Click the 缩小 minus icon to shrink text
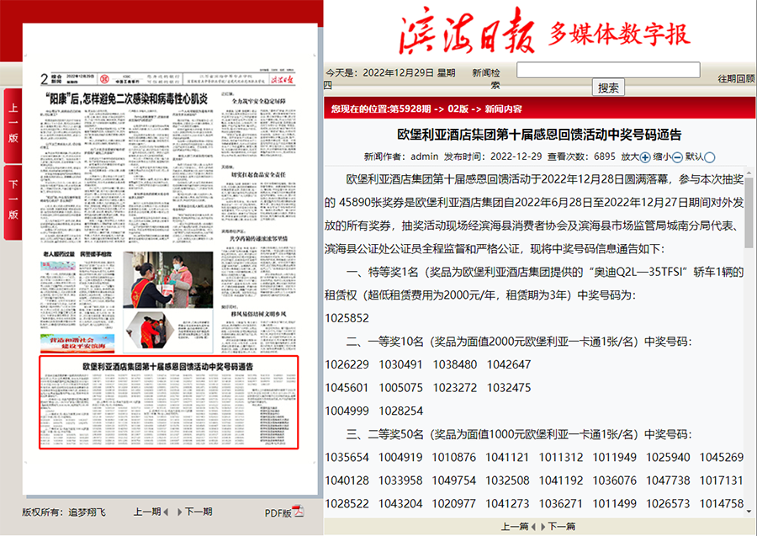Screen dimensions: 757x536 point(677,157)
